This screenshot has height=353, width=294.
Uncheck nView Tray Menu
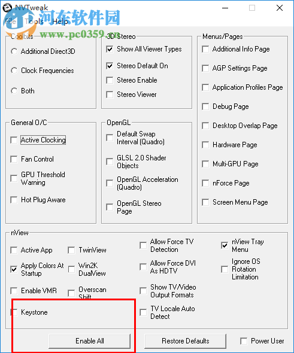[x=225, y=245]
